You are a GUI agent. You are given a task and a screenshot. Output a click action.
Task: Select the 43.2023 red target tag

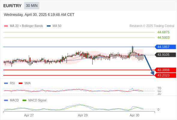coord(165,75)
